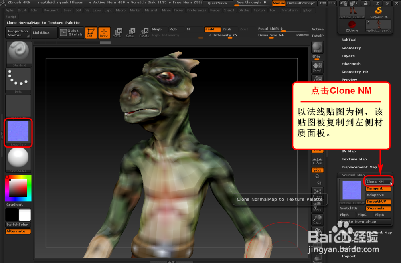Click the Move view icon in the right shelf
Screen dimensions: 401x263
(x=317, y=207)
